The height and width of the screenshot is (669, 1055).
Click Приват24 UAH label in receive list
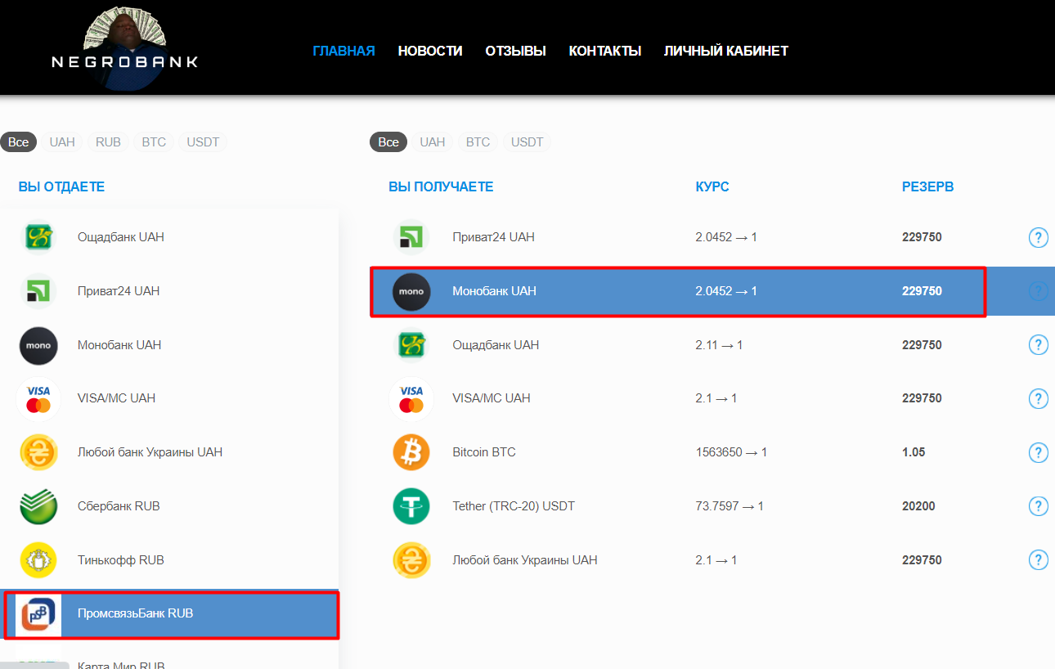click(494, 237)
